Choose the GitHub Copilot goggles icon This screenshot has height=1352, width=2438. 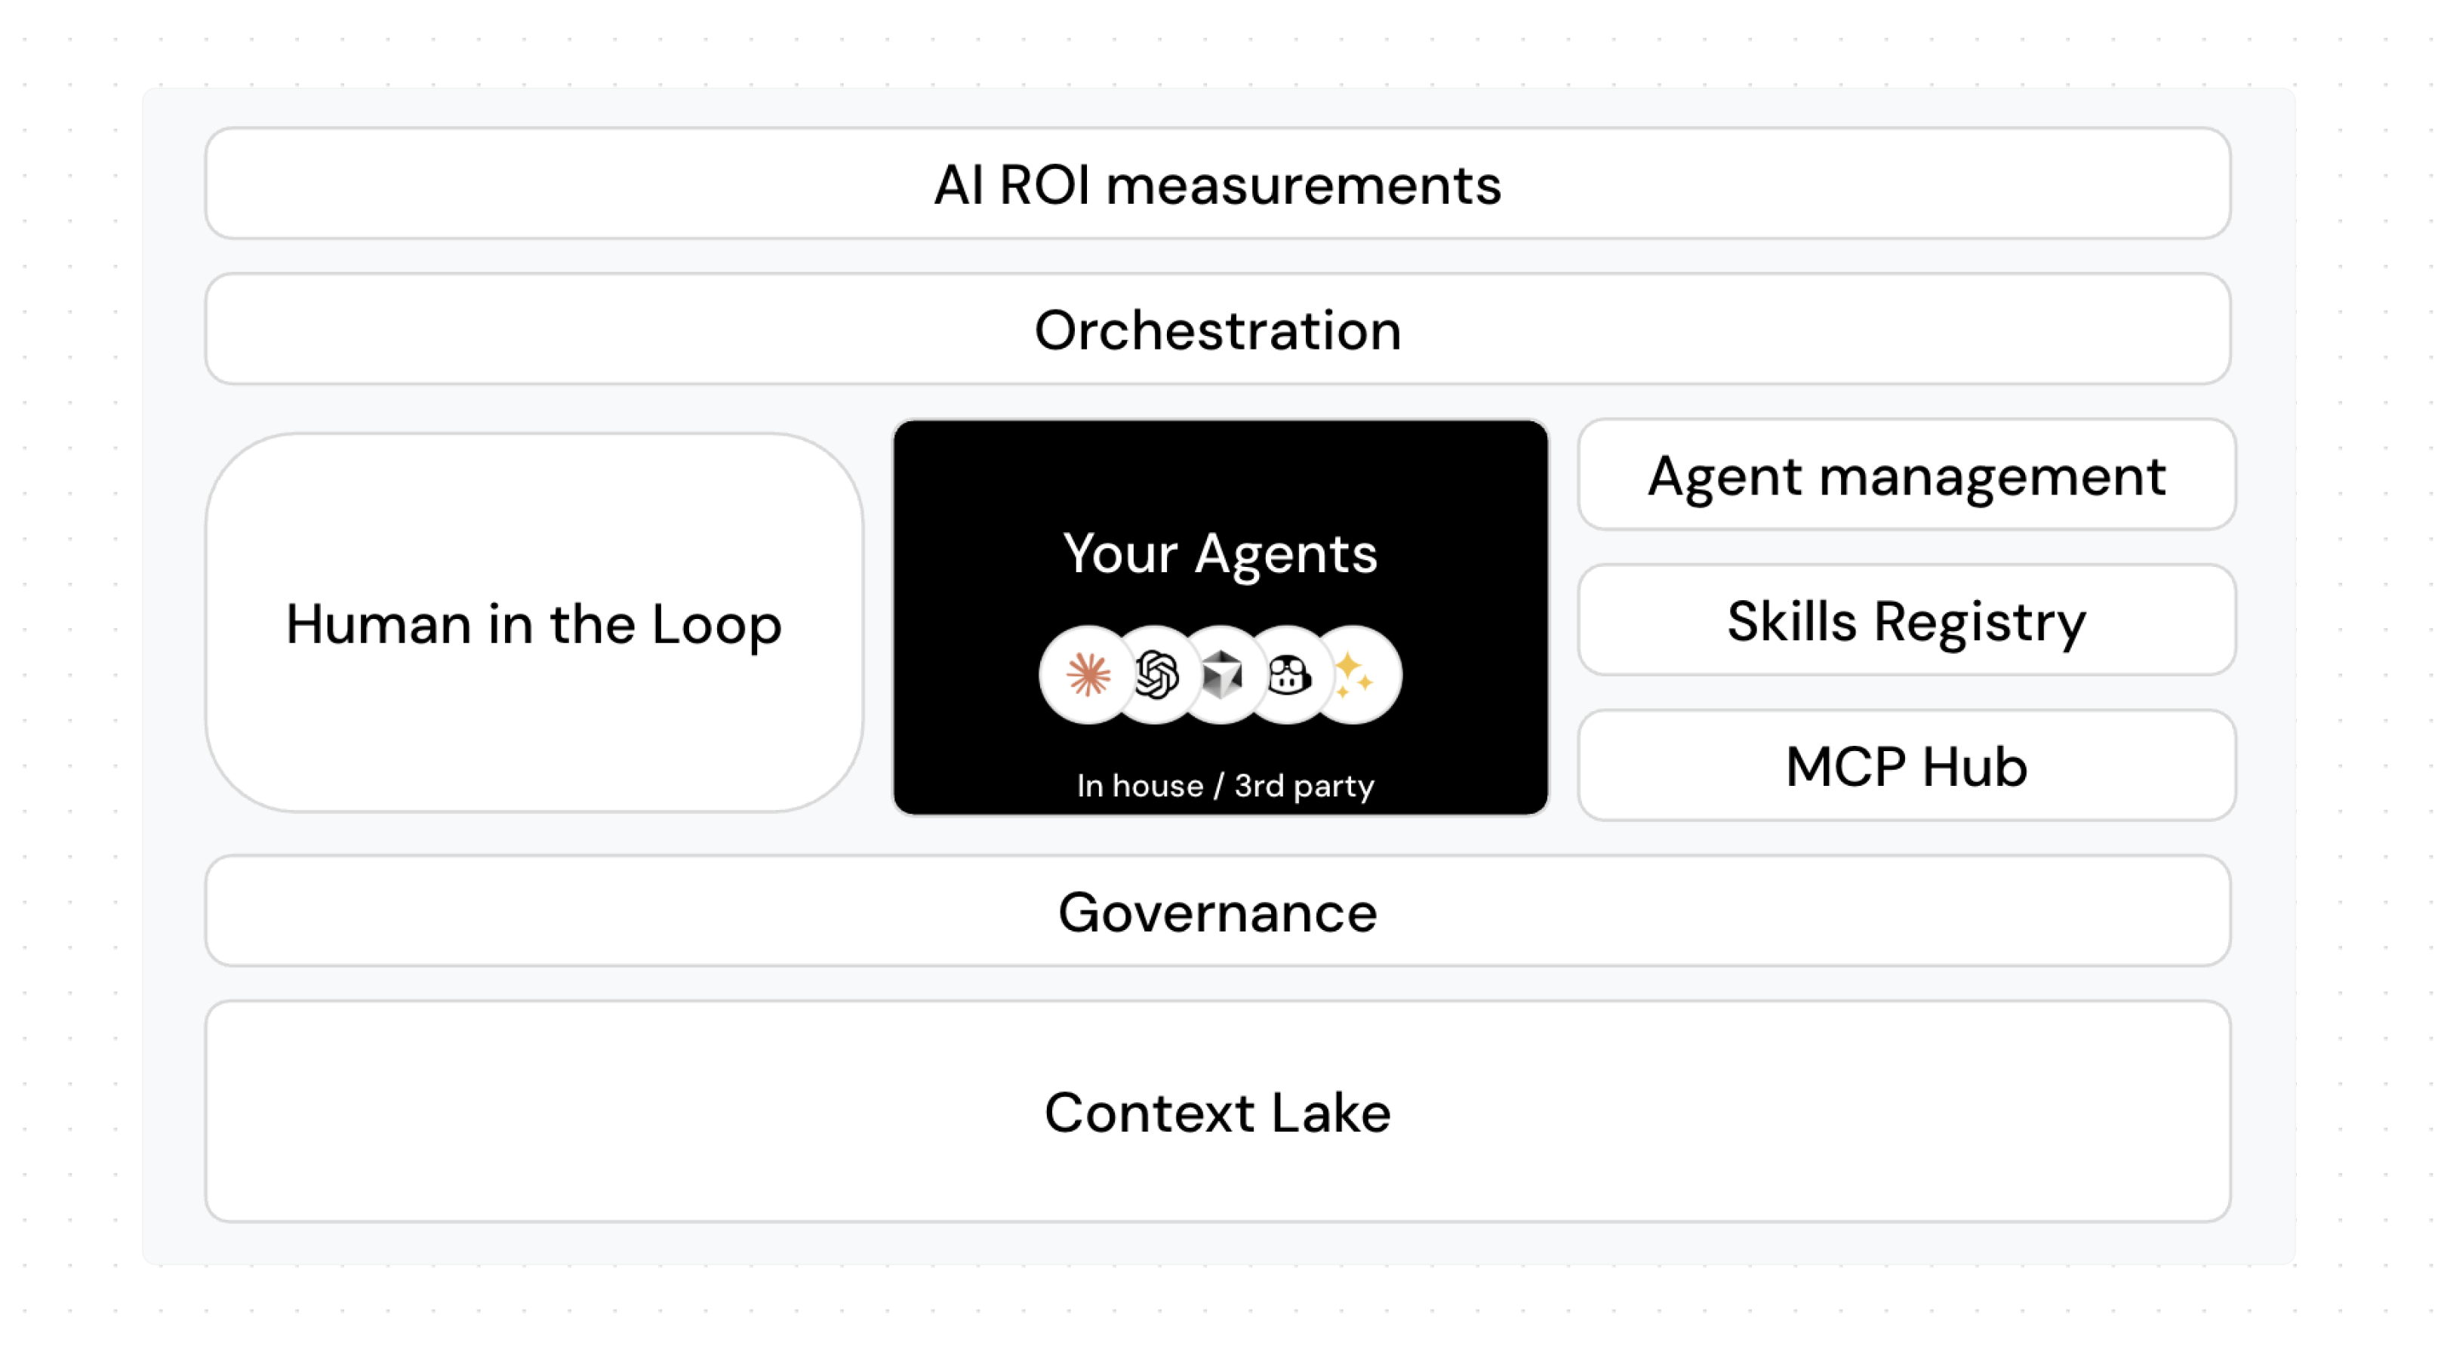1288,675
